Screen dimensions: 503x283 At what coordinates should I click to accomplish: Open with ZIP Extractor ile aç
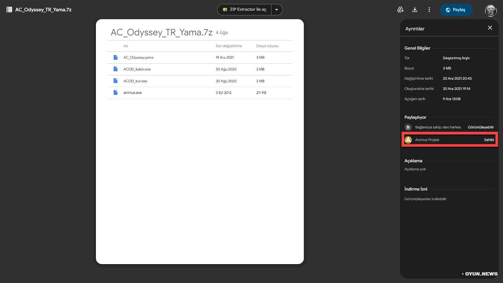244,9
